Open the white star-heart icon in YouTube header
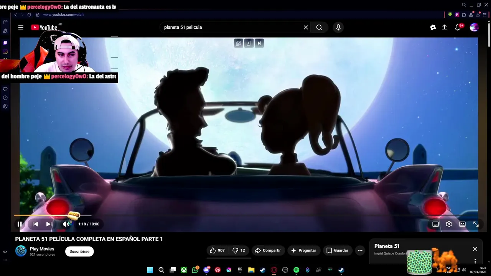The image size is (491, 276). coord(433,27)
